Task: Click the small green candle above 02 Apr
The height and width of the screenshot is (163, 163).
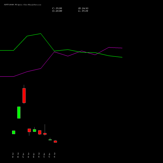Action: [14, 132]
